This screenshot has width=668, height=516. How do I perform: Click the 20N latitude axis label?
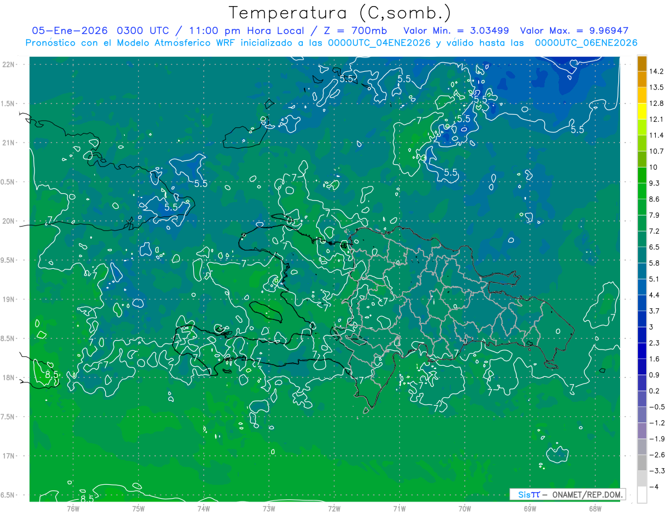(8, 221)
